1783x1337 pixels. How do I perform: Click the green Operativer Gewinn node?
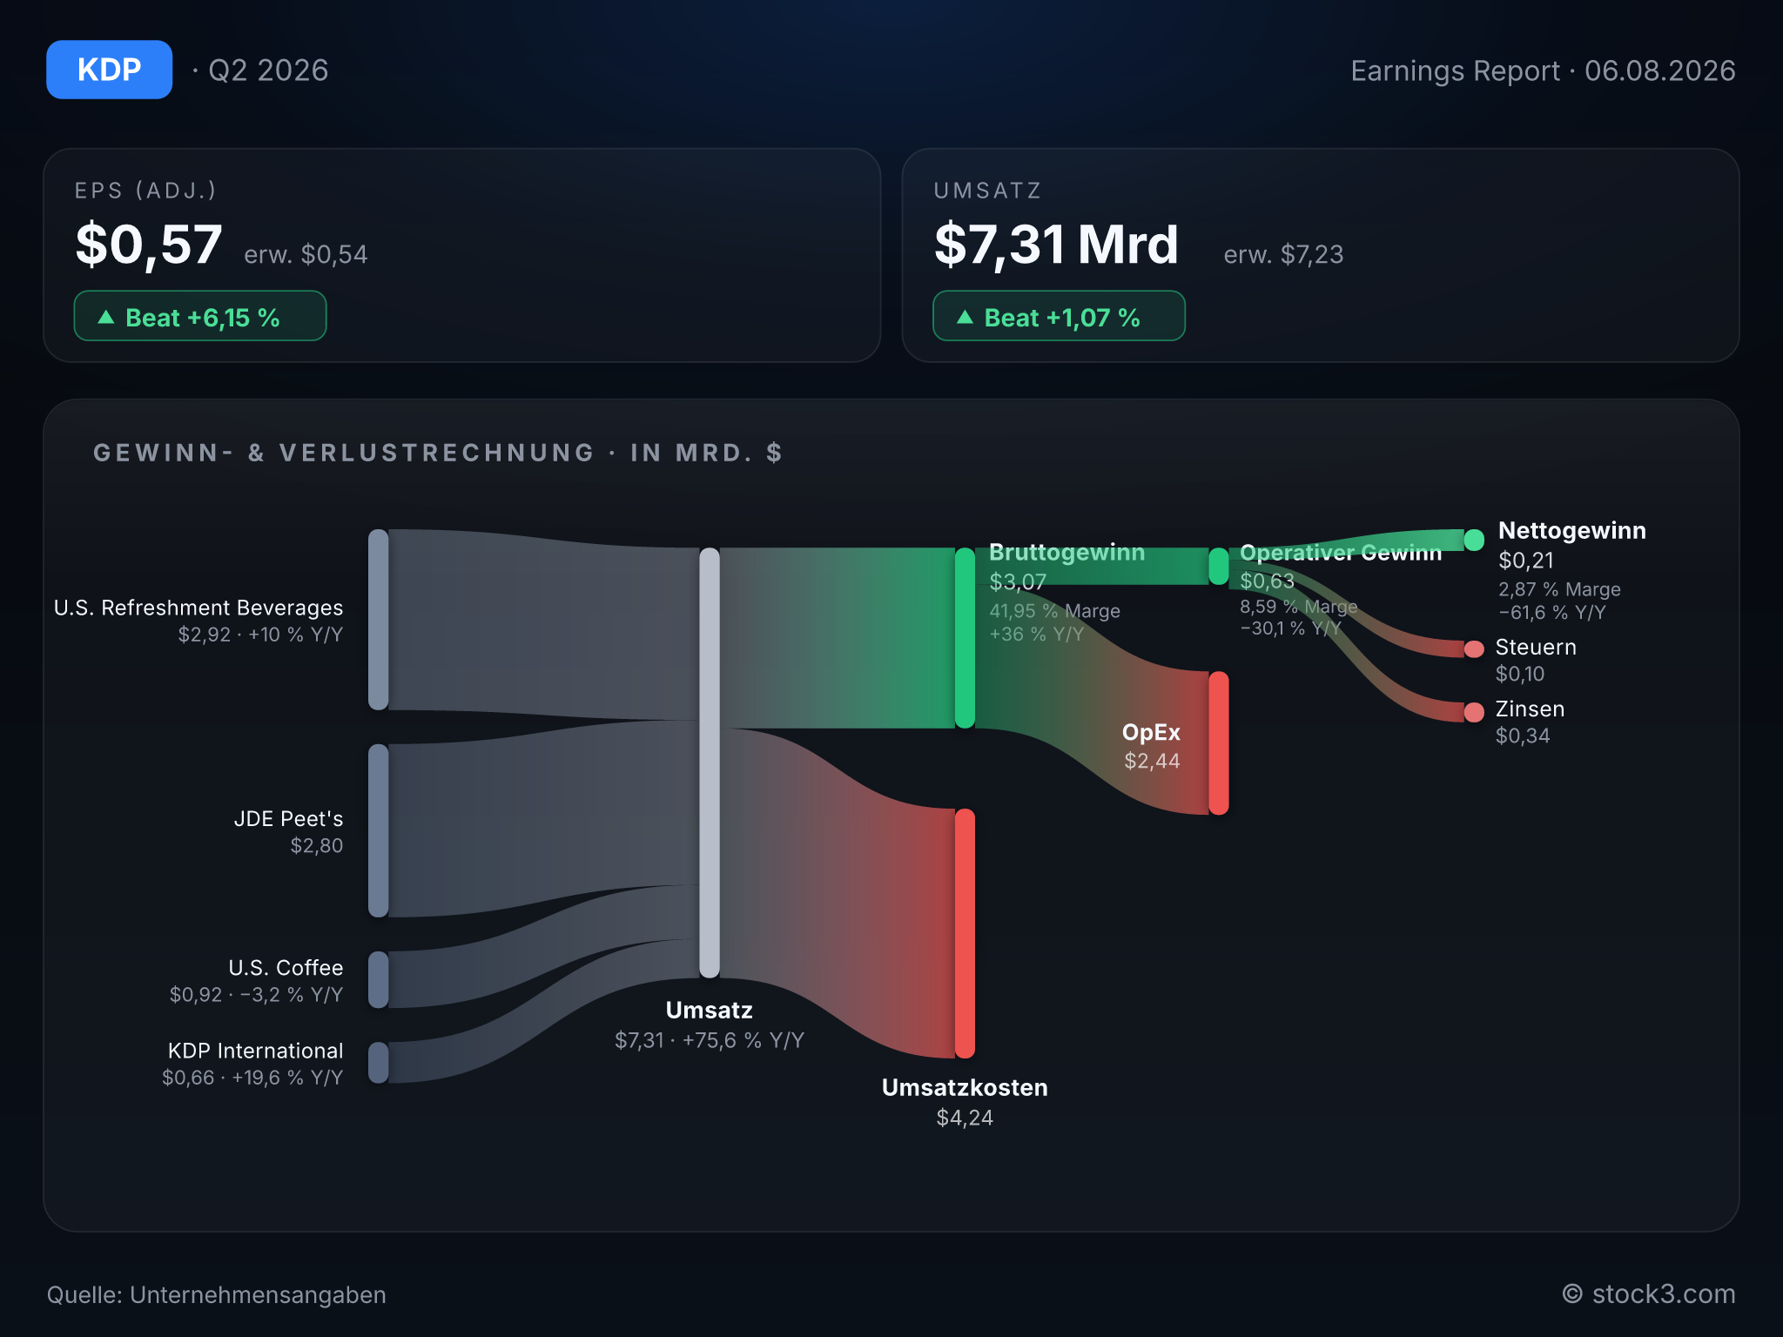pos(1219,566)
